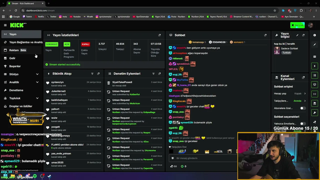Open the Takipçilere setting chevron
320x180 pixels.
(x=305, y=101)
